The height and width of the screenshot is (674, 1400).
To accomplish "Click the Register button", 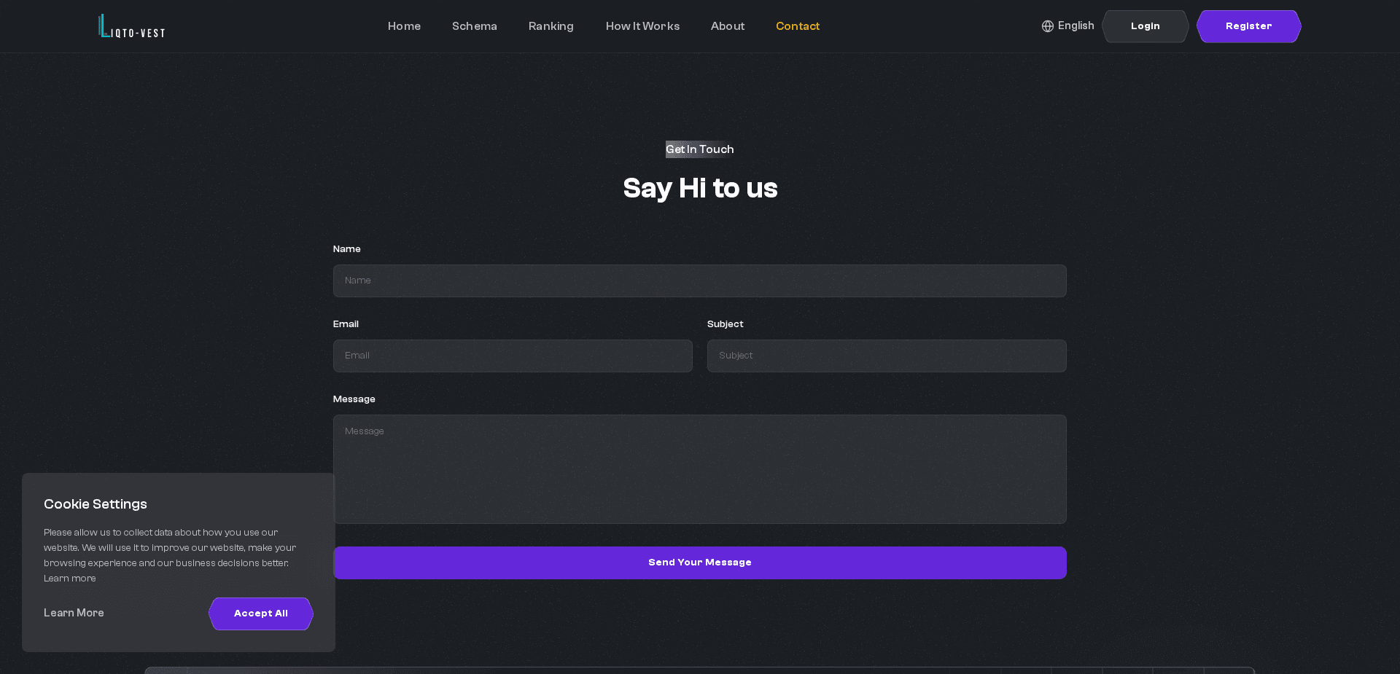I will click(x=1248, y=26).
